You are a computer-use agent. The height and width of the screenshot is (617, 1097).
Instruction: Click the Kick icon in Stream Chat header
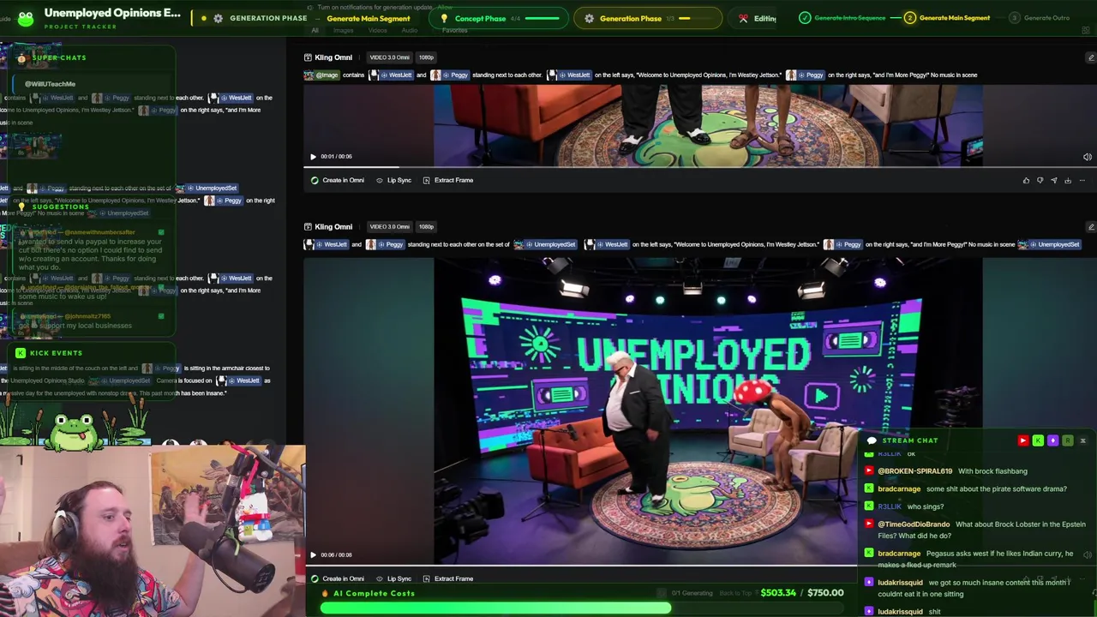tap(1038, 440)
